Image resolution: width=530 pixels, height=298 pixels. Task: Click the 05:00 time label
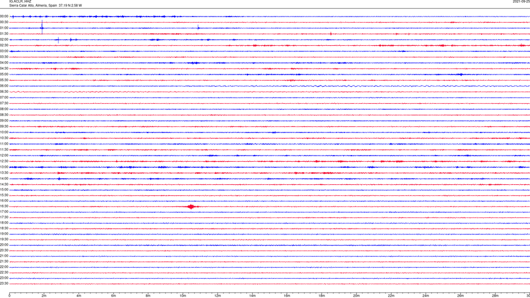4,74
